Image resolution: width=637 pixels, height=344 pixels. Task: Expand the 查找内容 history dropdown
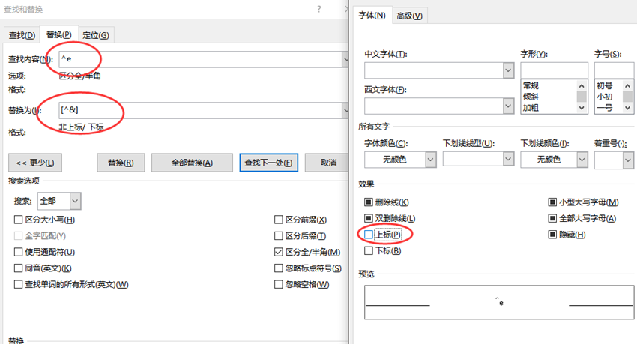tap(345, 59)
